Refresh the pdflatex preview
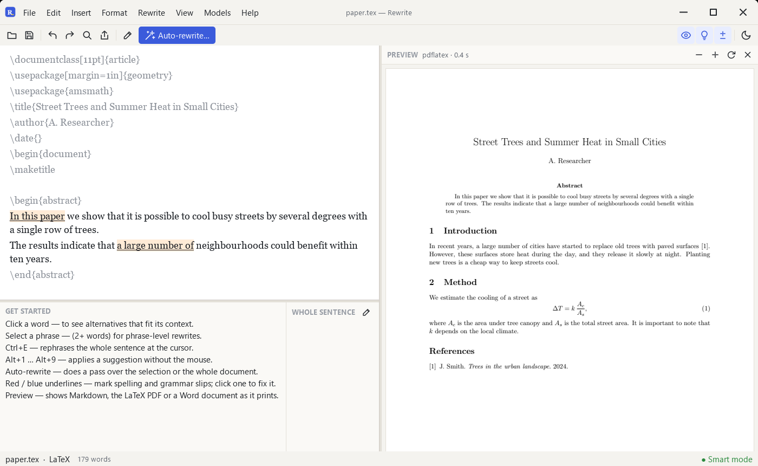Viewport: 758px width, 466px height. tap(731, 55)
